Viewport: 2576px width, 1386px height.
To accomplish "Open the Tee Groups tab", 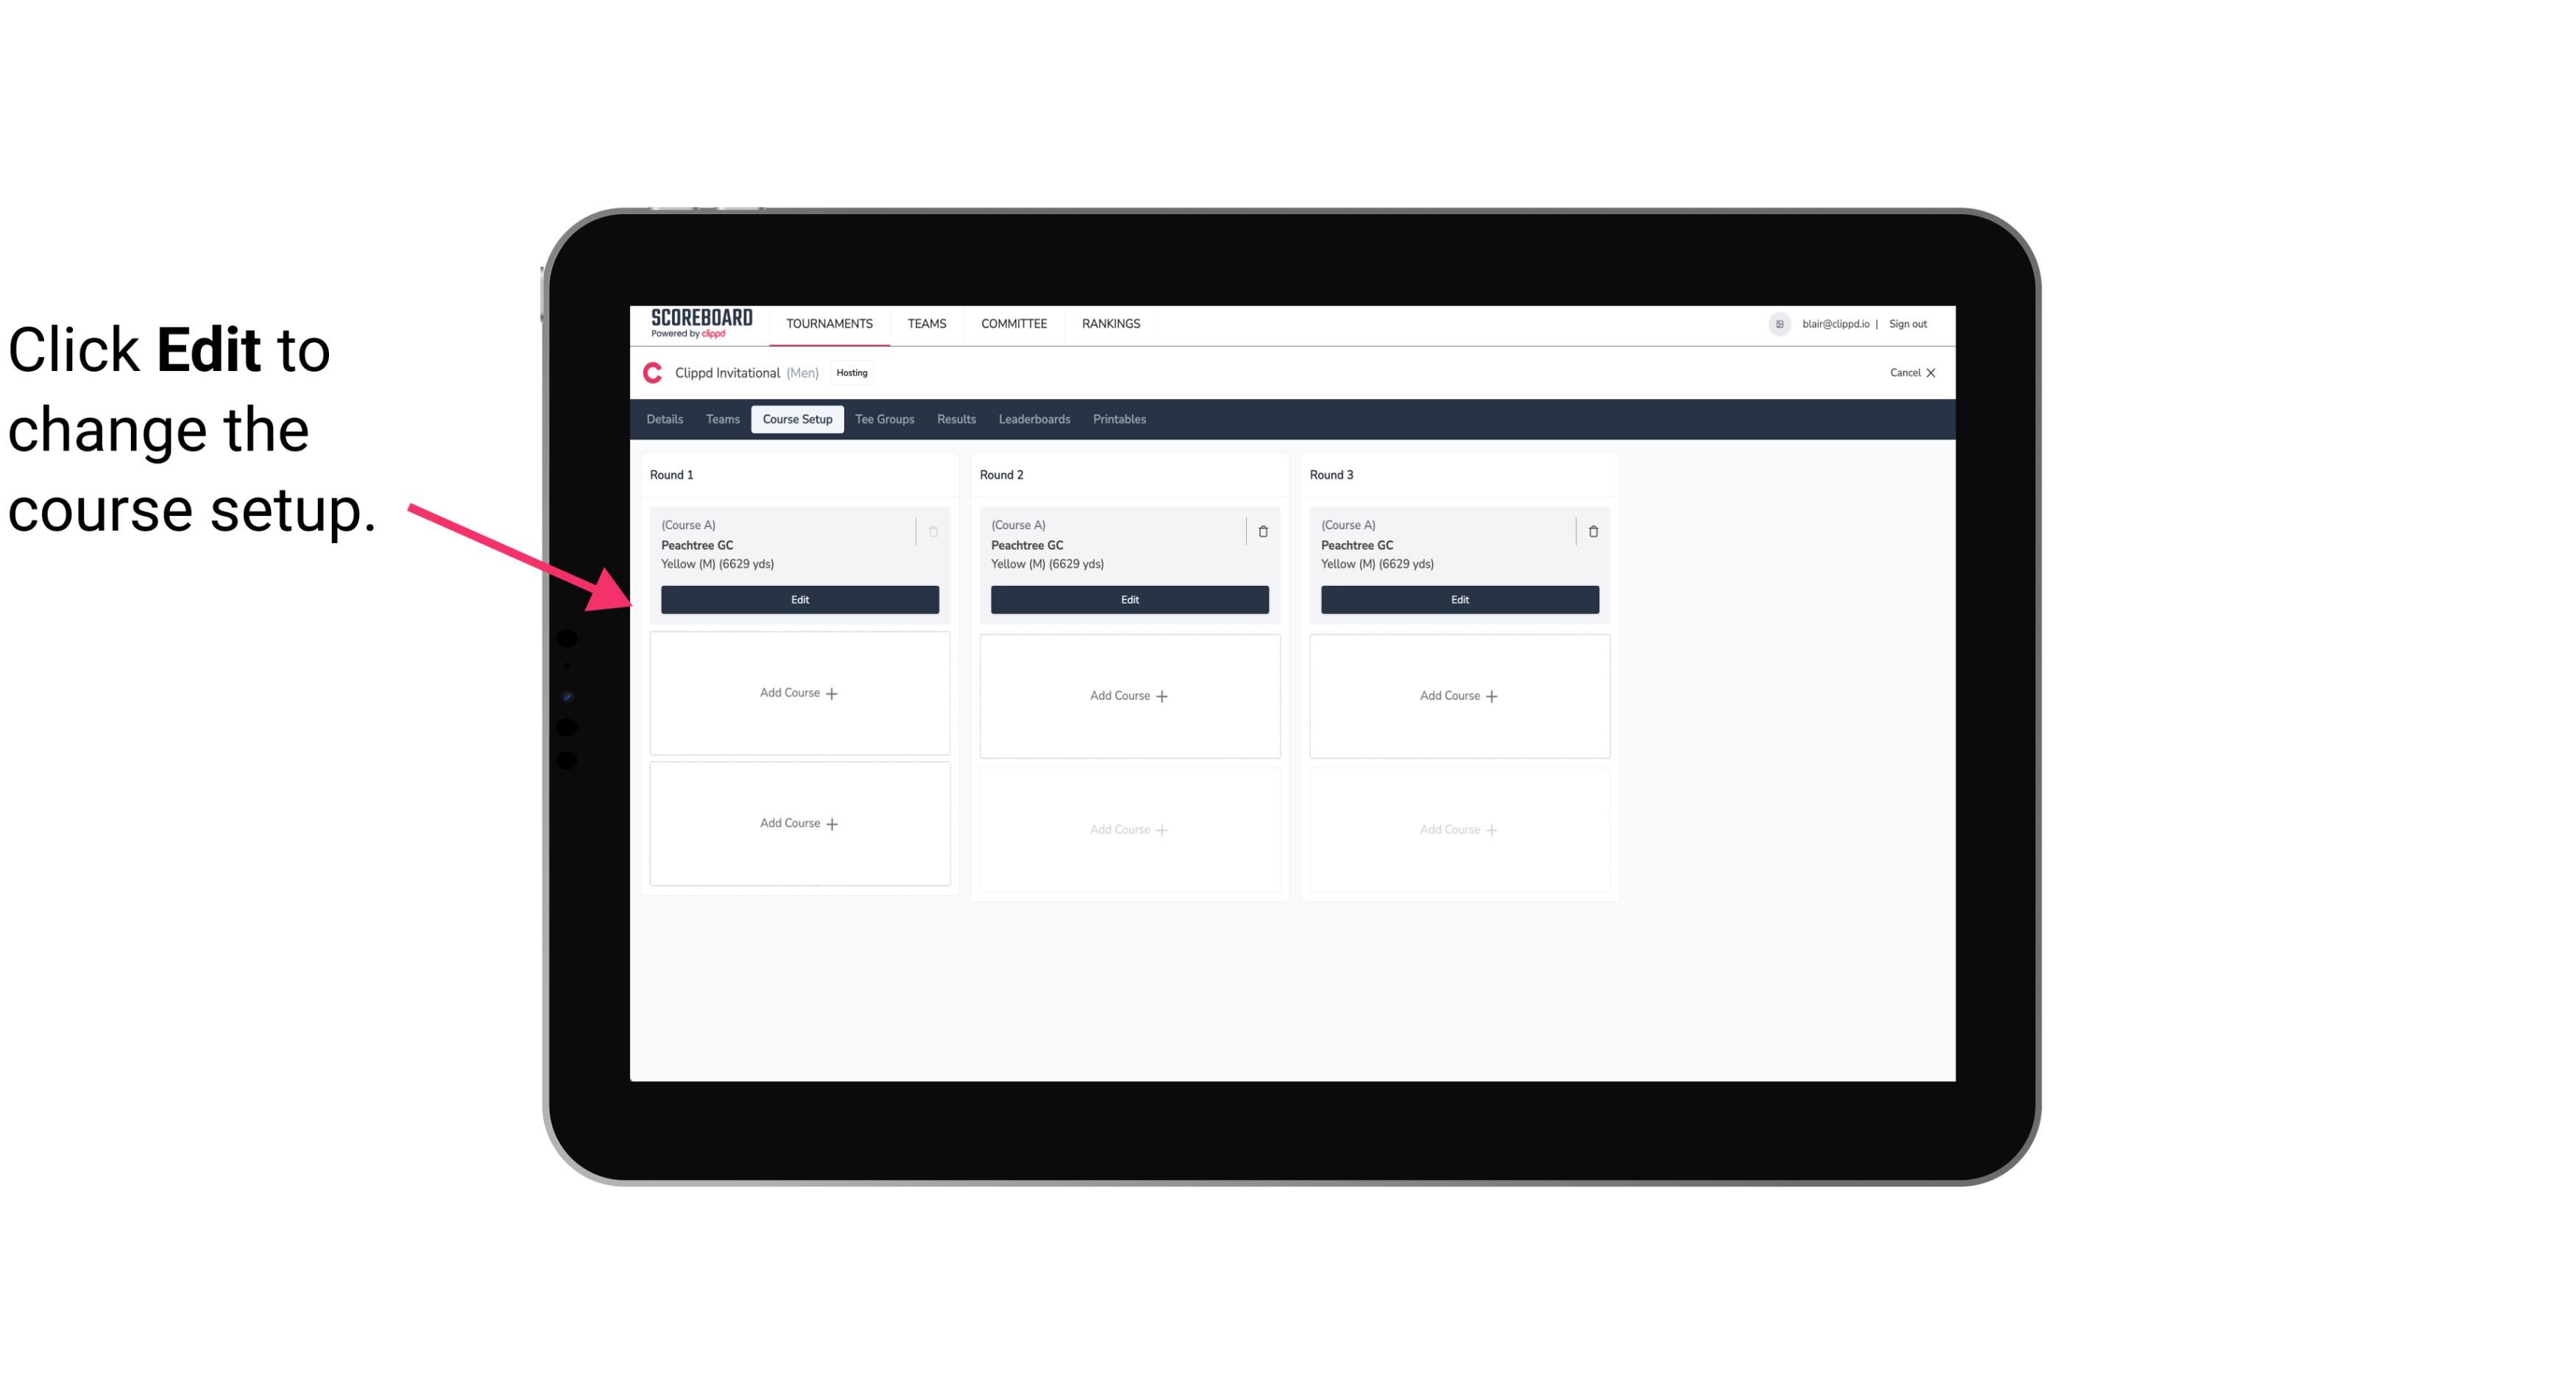I will [x=884, y=420].
